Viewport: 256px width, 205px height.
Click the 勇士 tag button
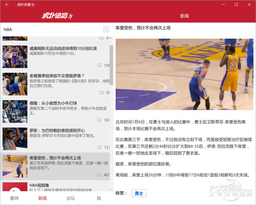tap(139, 193)
